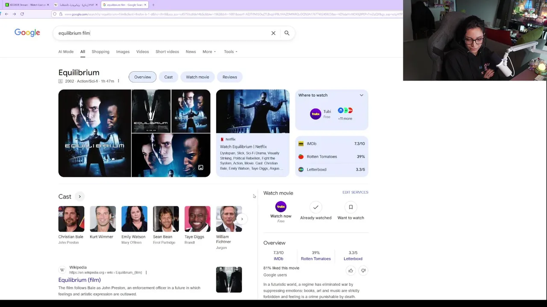547x307 pixels.
Task: Switch to News results
Action: tap(191, 52)
